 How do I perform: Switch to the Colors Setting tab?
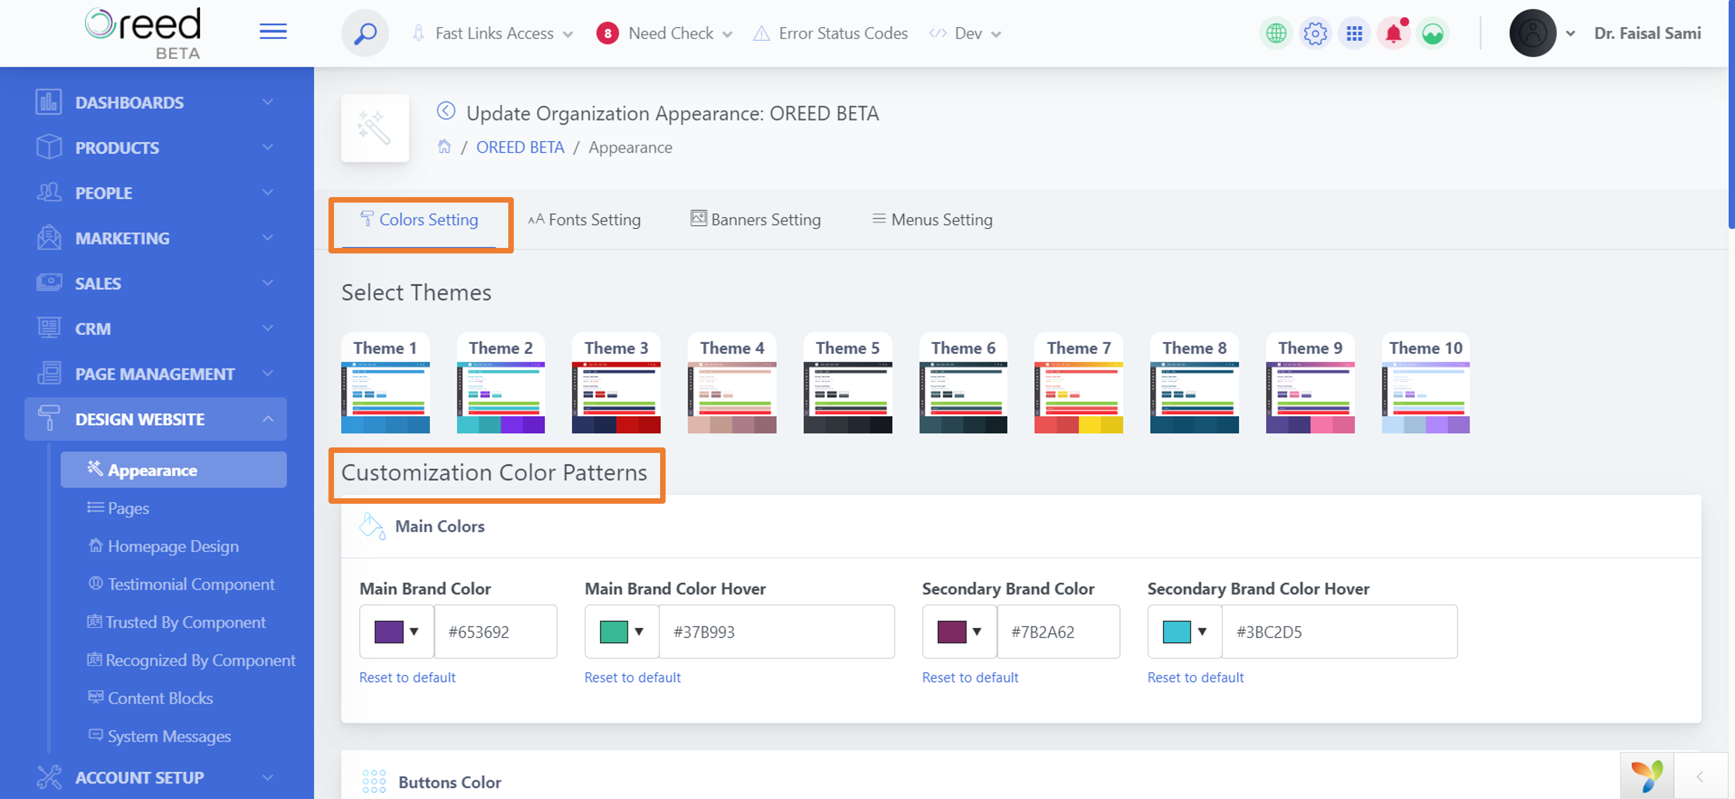click(420, 220)
